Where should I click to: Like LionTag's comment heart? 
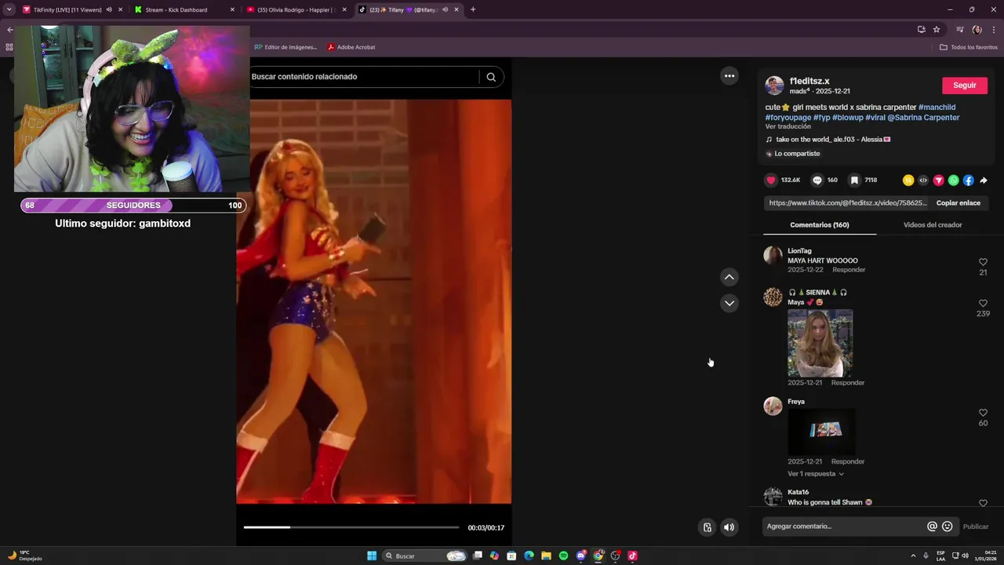tap(983, 262)
